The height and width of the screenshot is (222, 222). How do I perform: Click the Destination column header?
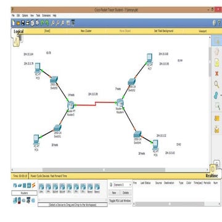click(169, 183)
